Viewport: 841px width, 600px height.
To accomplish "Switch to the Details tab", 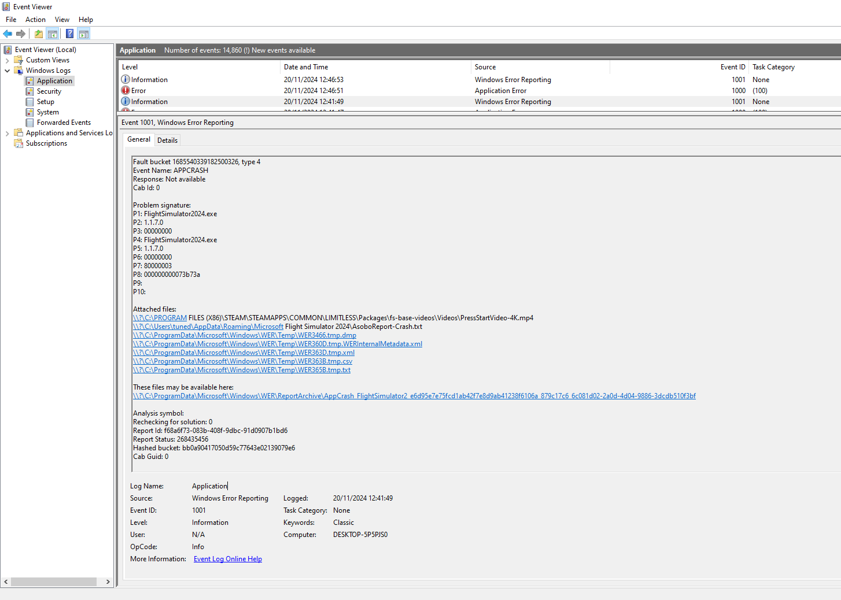I will tap(167, 140).
